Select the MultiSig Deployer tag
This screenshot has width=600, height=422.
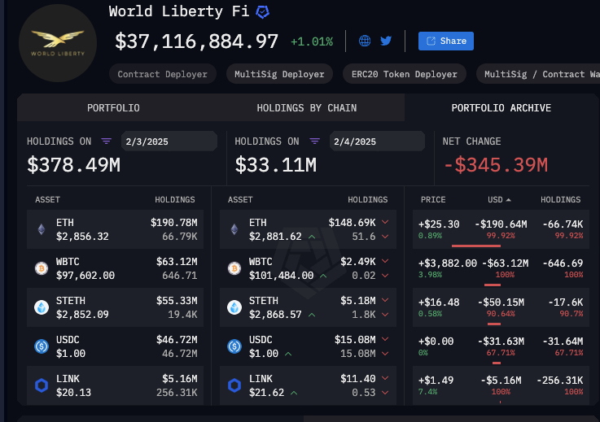(279, 74)
